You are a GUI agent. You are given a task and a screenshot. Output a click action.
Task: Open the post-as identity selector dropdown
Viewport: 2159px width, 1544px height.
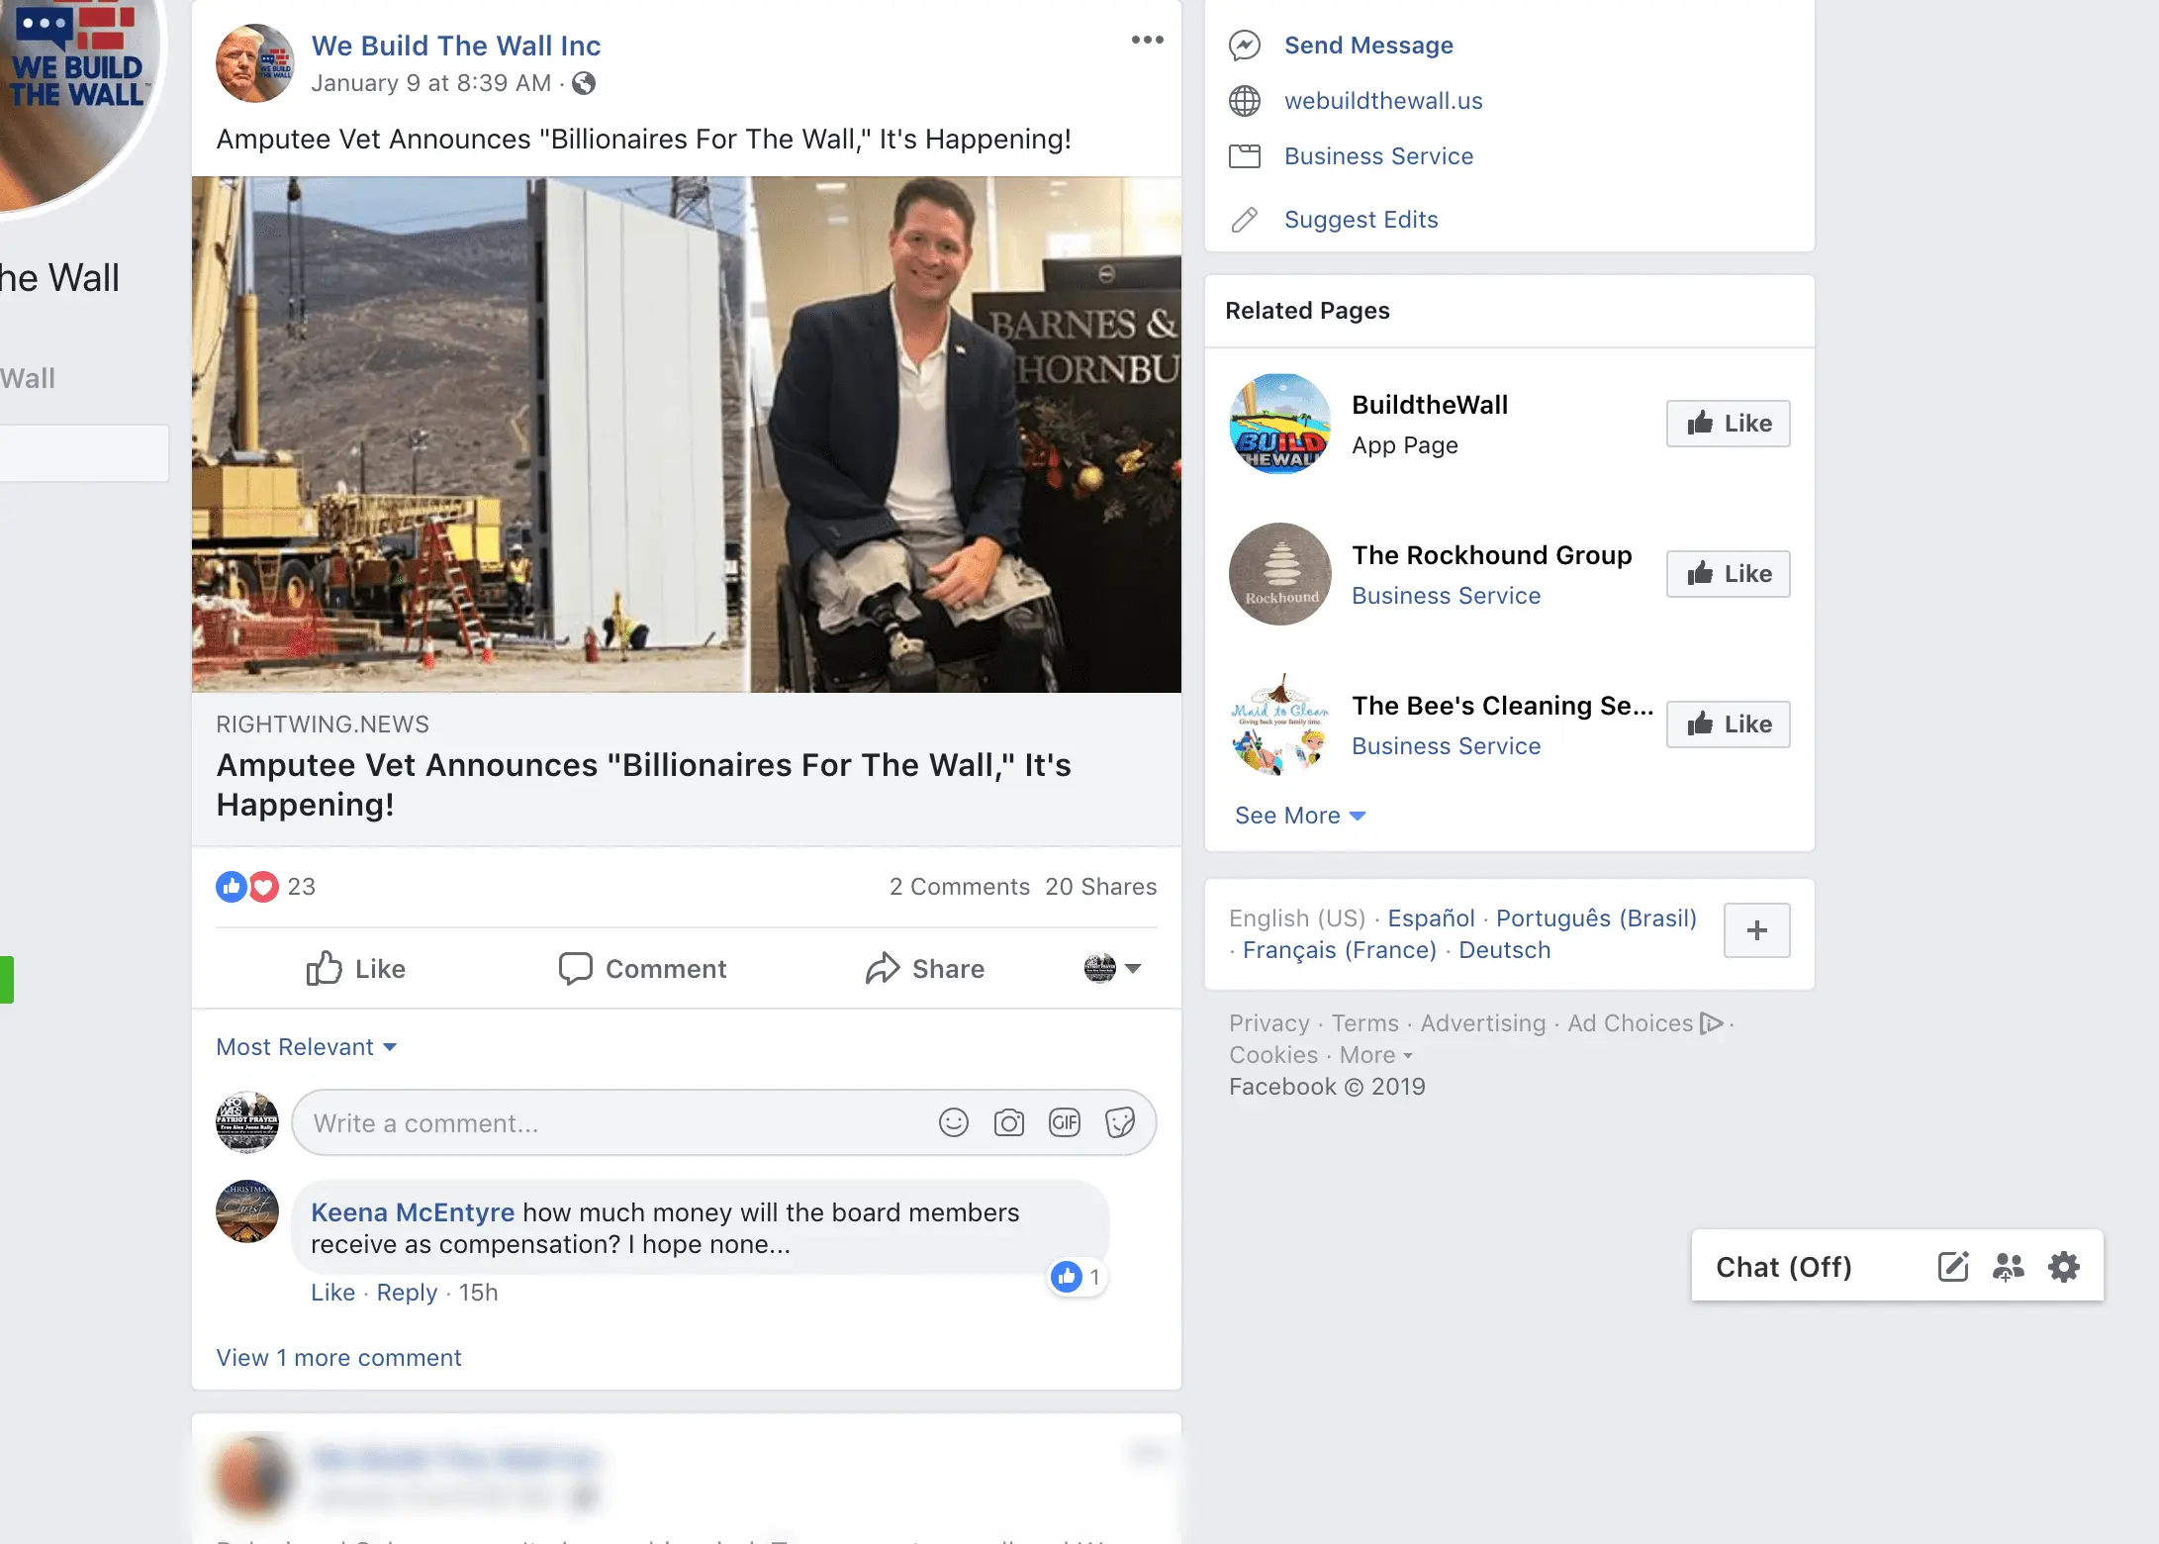point(1113,968)
